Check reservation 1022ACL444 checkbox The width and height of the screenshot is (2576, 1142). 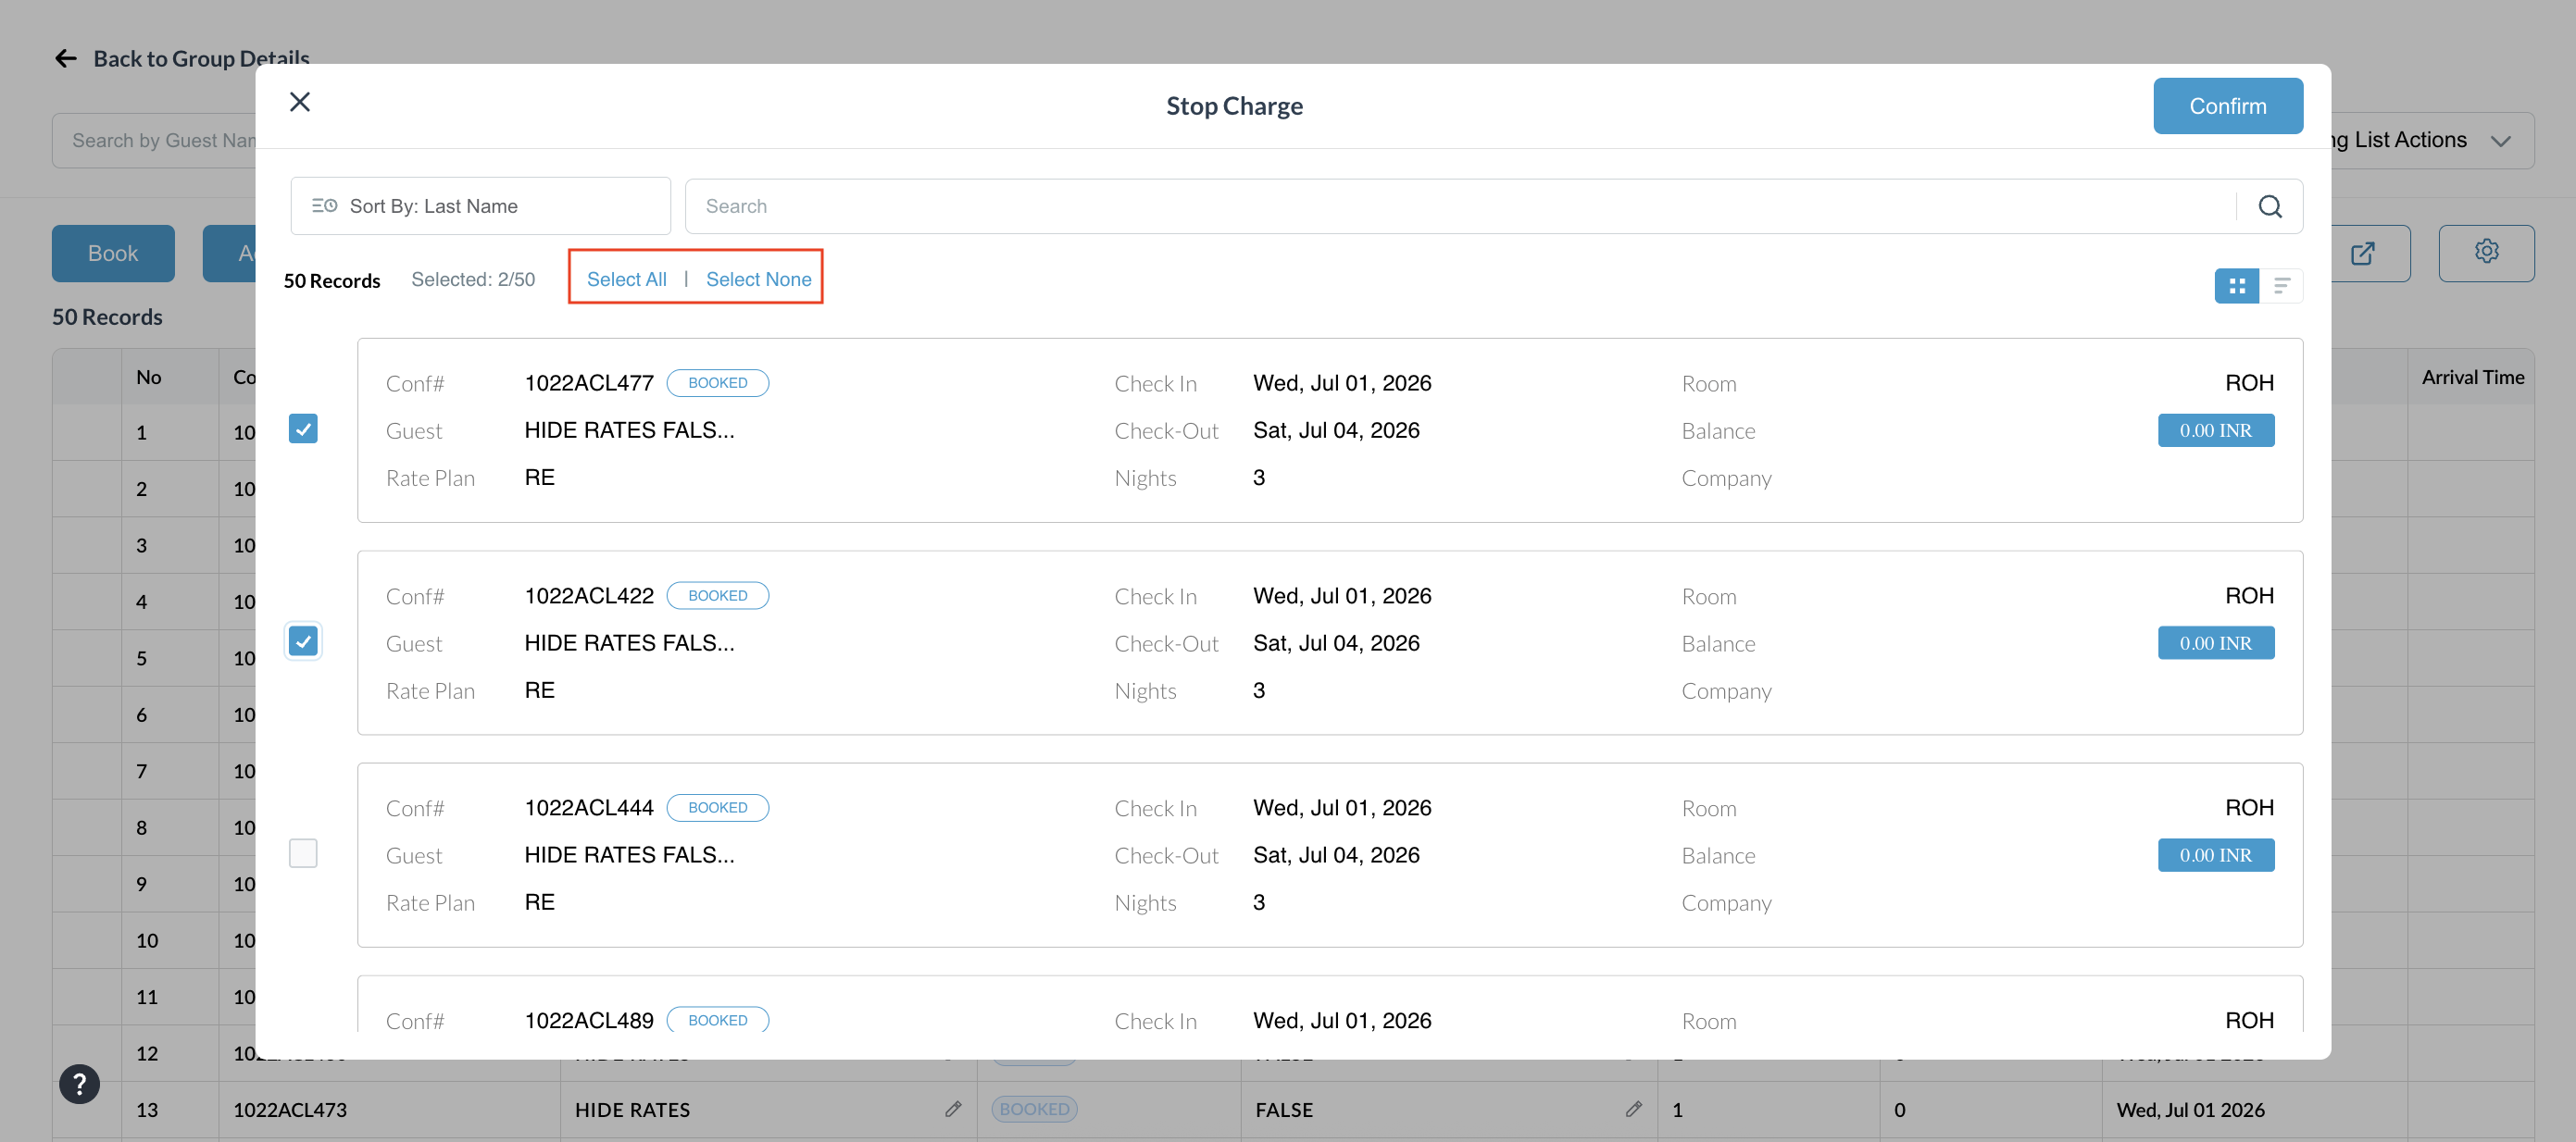303,853
